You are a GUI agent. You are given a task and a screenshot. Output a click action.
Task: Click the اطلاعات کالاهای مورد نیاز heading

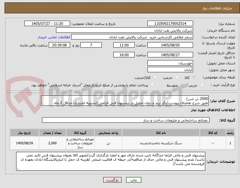click(x=213, y=110)
